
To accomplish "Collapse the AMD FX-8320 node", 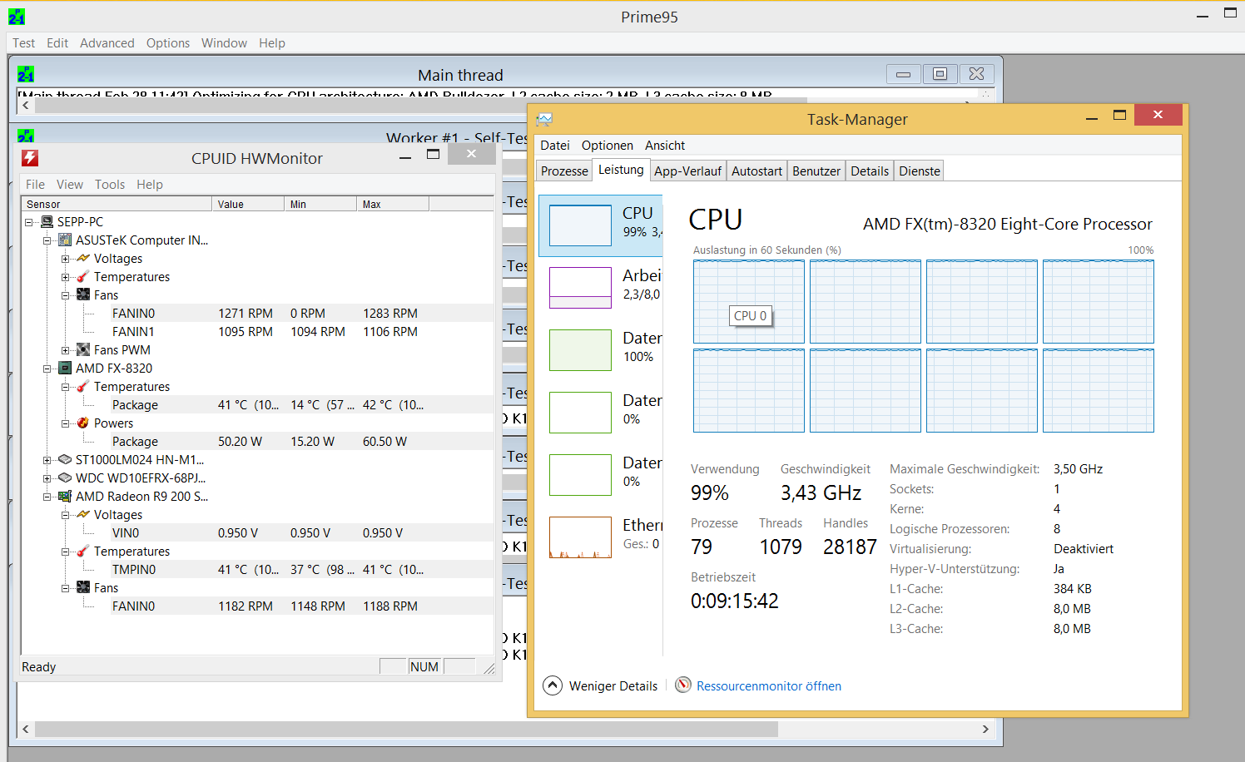I will click(x=47, y=369).
